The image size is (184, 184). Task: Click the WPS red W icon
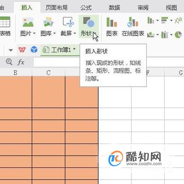tap(22, 50)
